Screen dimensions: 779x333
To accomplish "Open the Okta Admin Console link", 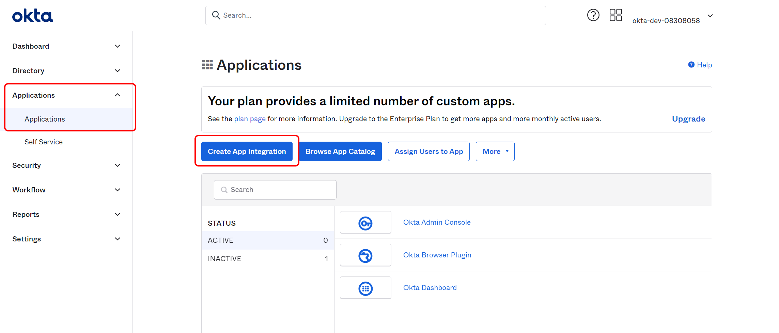I will click(x=437, y=222).
